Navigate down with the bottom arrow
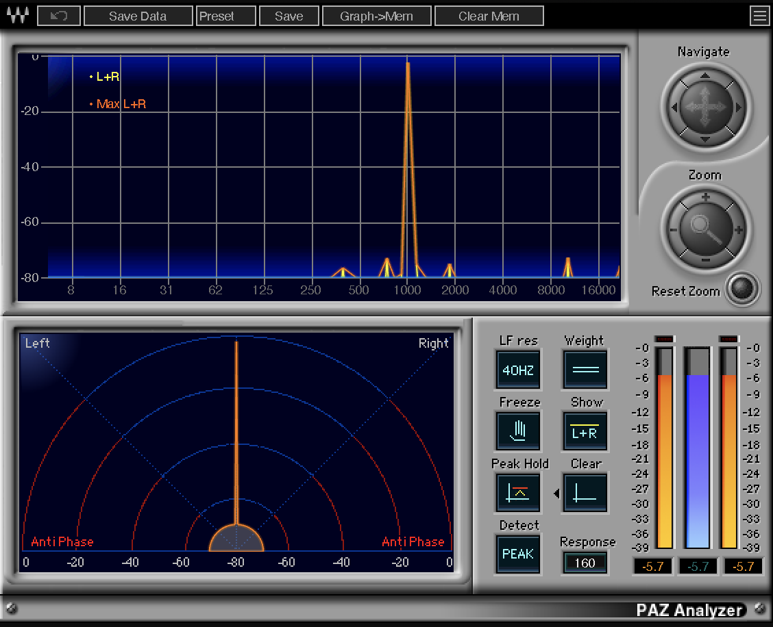The width and height of the screenshot is (773, 627). point(705,140)
